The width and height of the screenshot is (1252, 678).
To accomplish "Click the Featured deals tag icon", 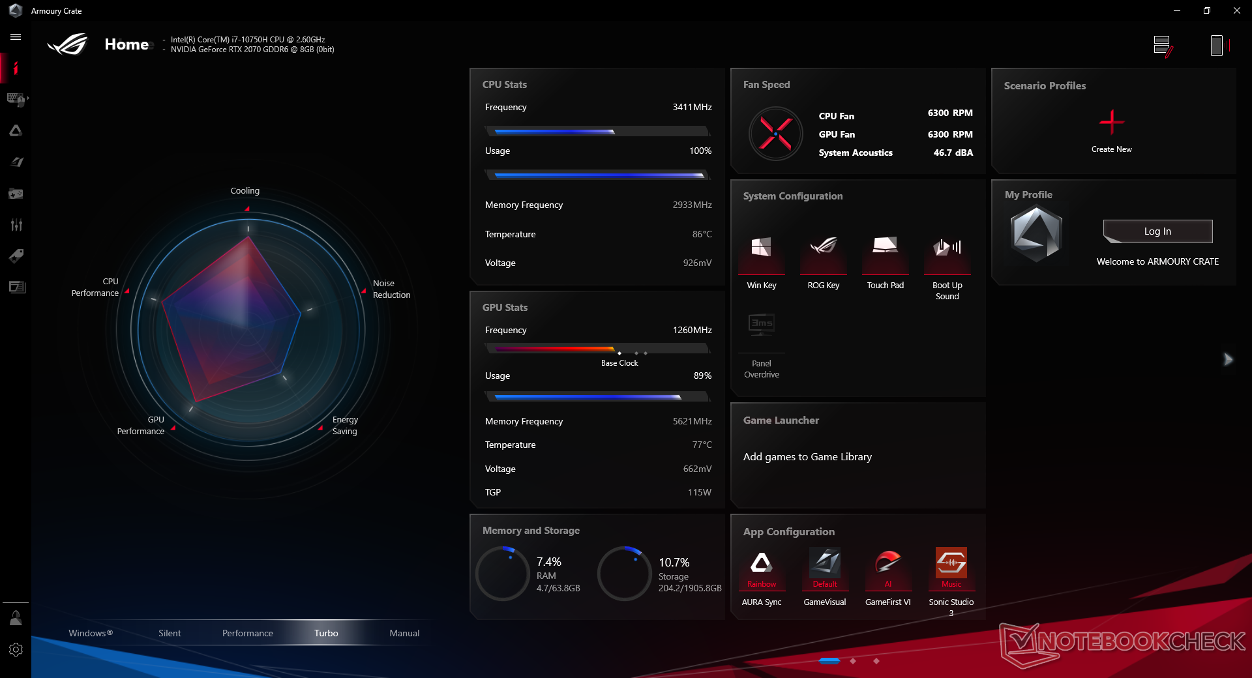I will tap(16, 256).
